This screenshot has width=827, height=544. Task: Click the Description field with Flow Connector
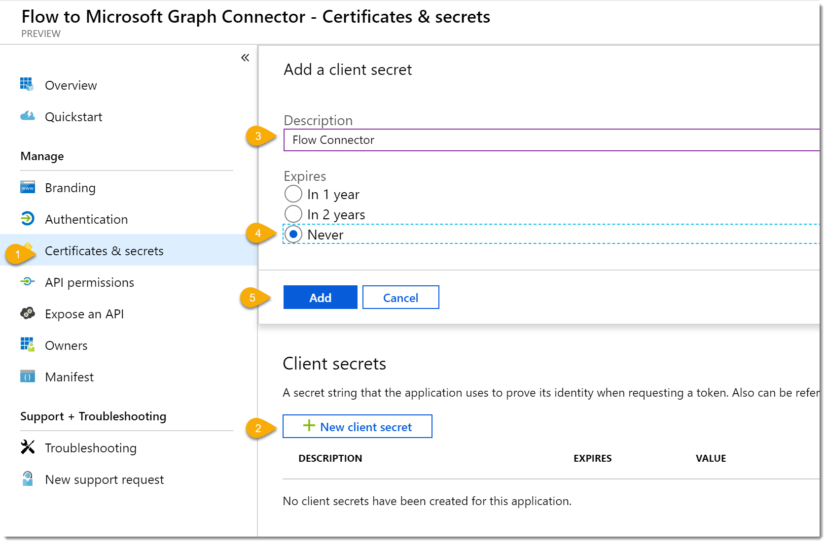click(x=551, y=140)
